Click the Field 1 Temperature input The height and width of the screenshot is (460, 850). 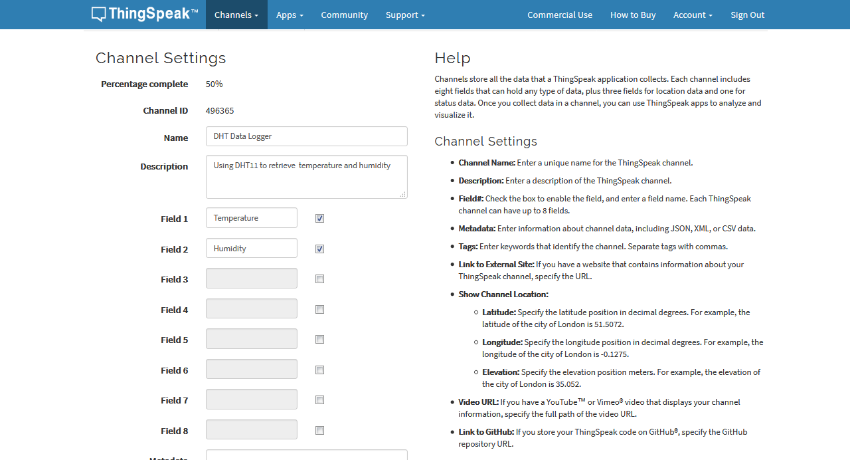pyautogui.click(x=252, y=218)
